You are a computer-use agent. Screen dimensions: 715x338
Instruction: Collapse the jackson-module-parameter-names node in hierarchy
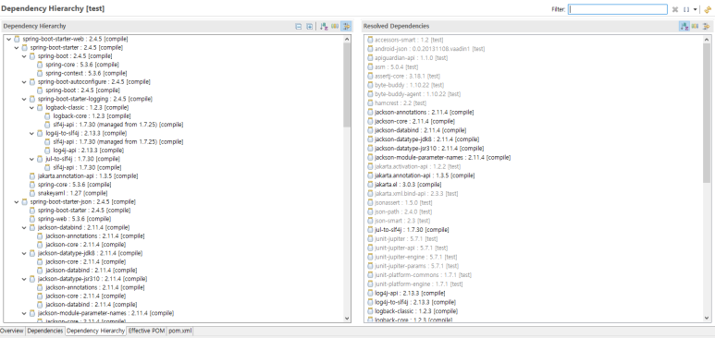tap(25, 313)
